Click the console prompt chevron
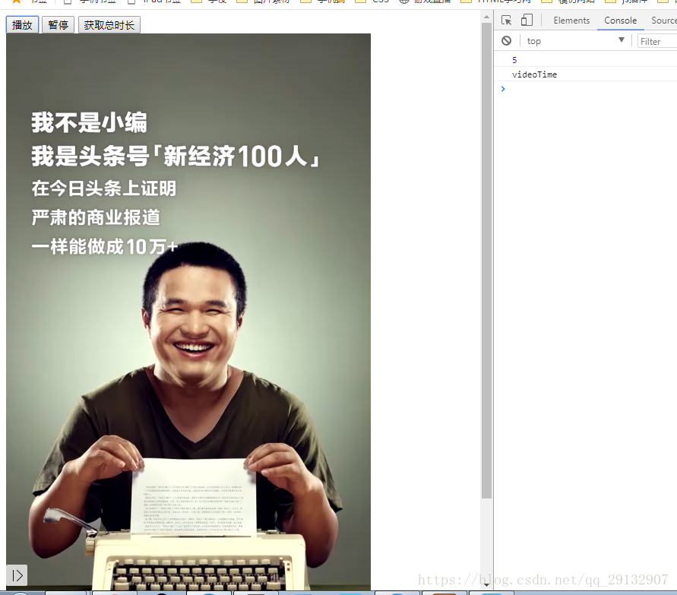The width and height of the screenshot is (677, 595). pos(503,89)
